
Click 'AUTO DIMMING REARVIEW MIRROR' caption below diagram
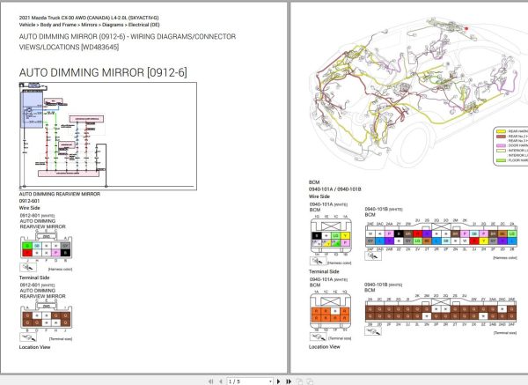(60, 194)
